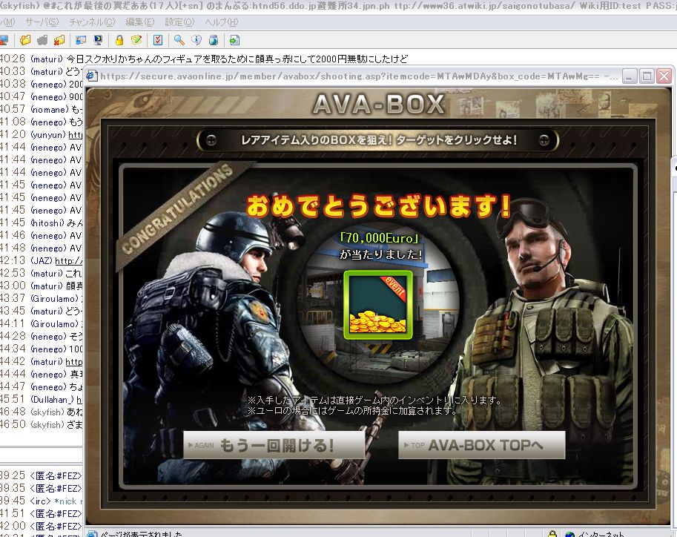Open Dullahan_'s link at 45:51
Viewport: 677px width, 537px height.
(x=79, y=400)
